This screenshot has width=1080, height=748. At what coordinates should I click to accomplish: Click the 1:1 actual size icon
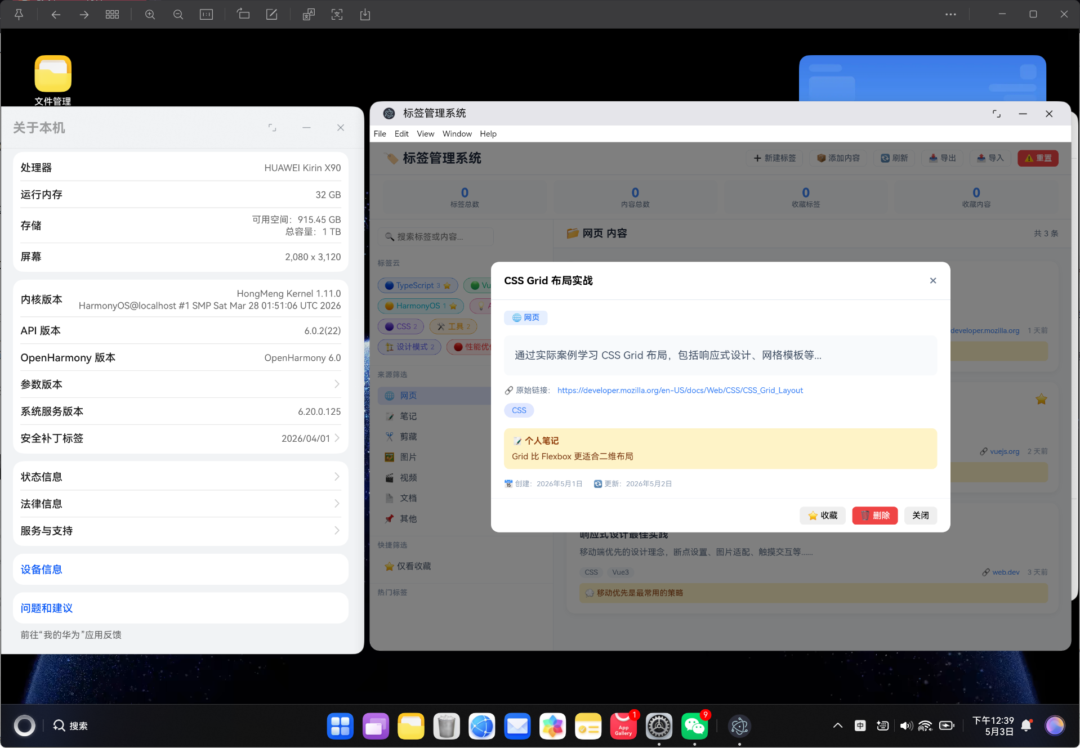[206, 15]
